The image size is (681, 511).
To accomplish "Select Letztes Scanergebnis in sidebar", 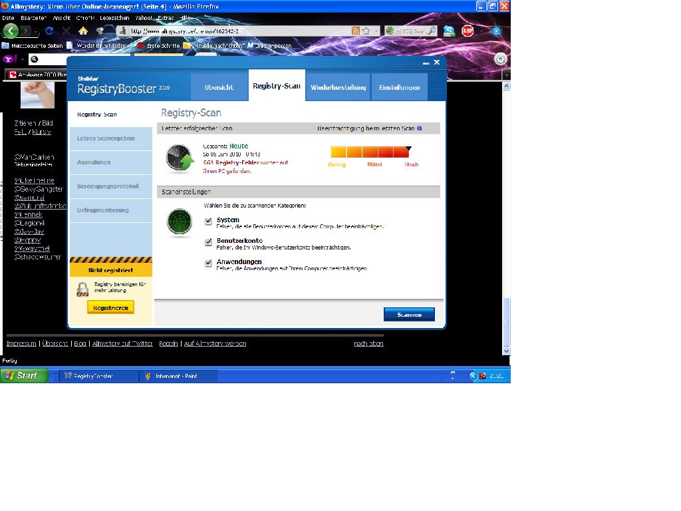I will 111,138.
